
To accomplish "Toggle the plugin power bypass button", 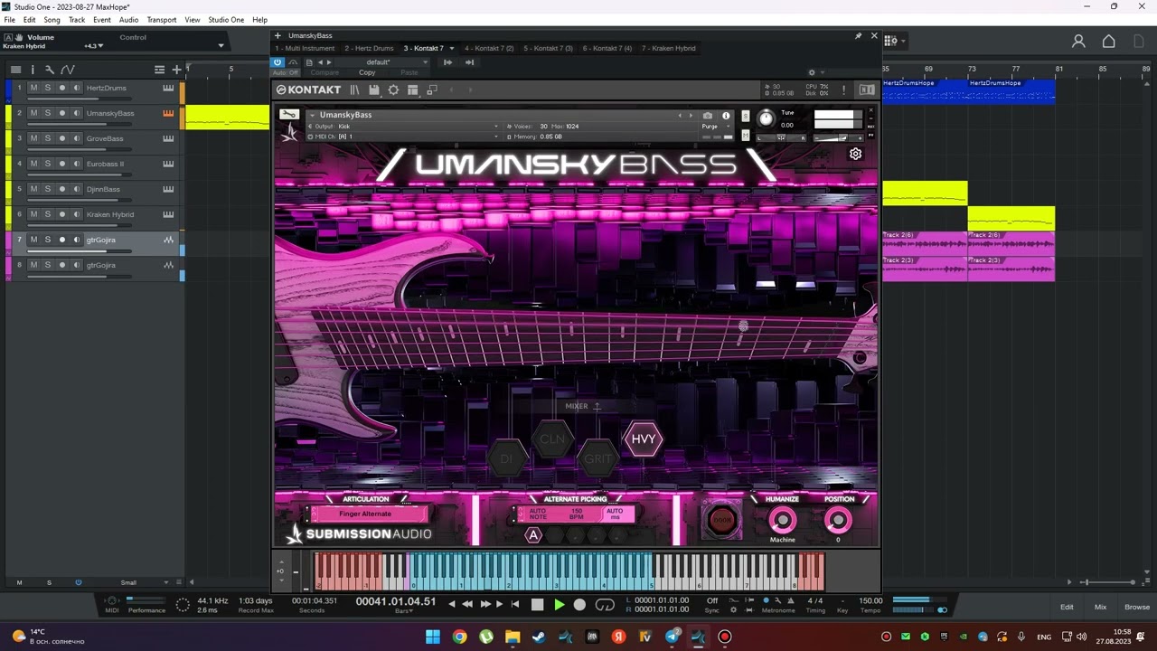I will click(x=277, y=62).
